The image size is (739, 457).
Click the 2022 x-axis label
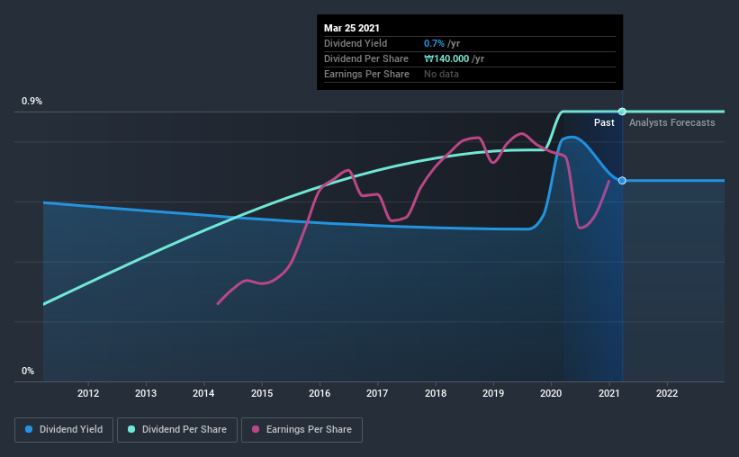pos(667,393)
